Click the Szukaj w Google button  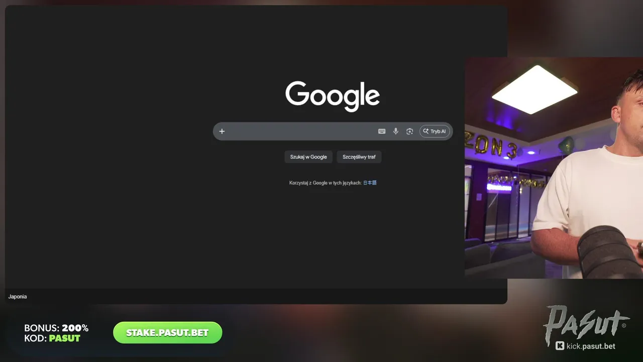(x=308, y=157)
